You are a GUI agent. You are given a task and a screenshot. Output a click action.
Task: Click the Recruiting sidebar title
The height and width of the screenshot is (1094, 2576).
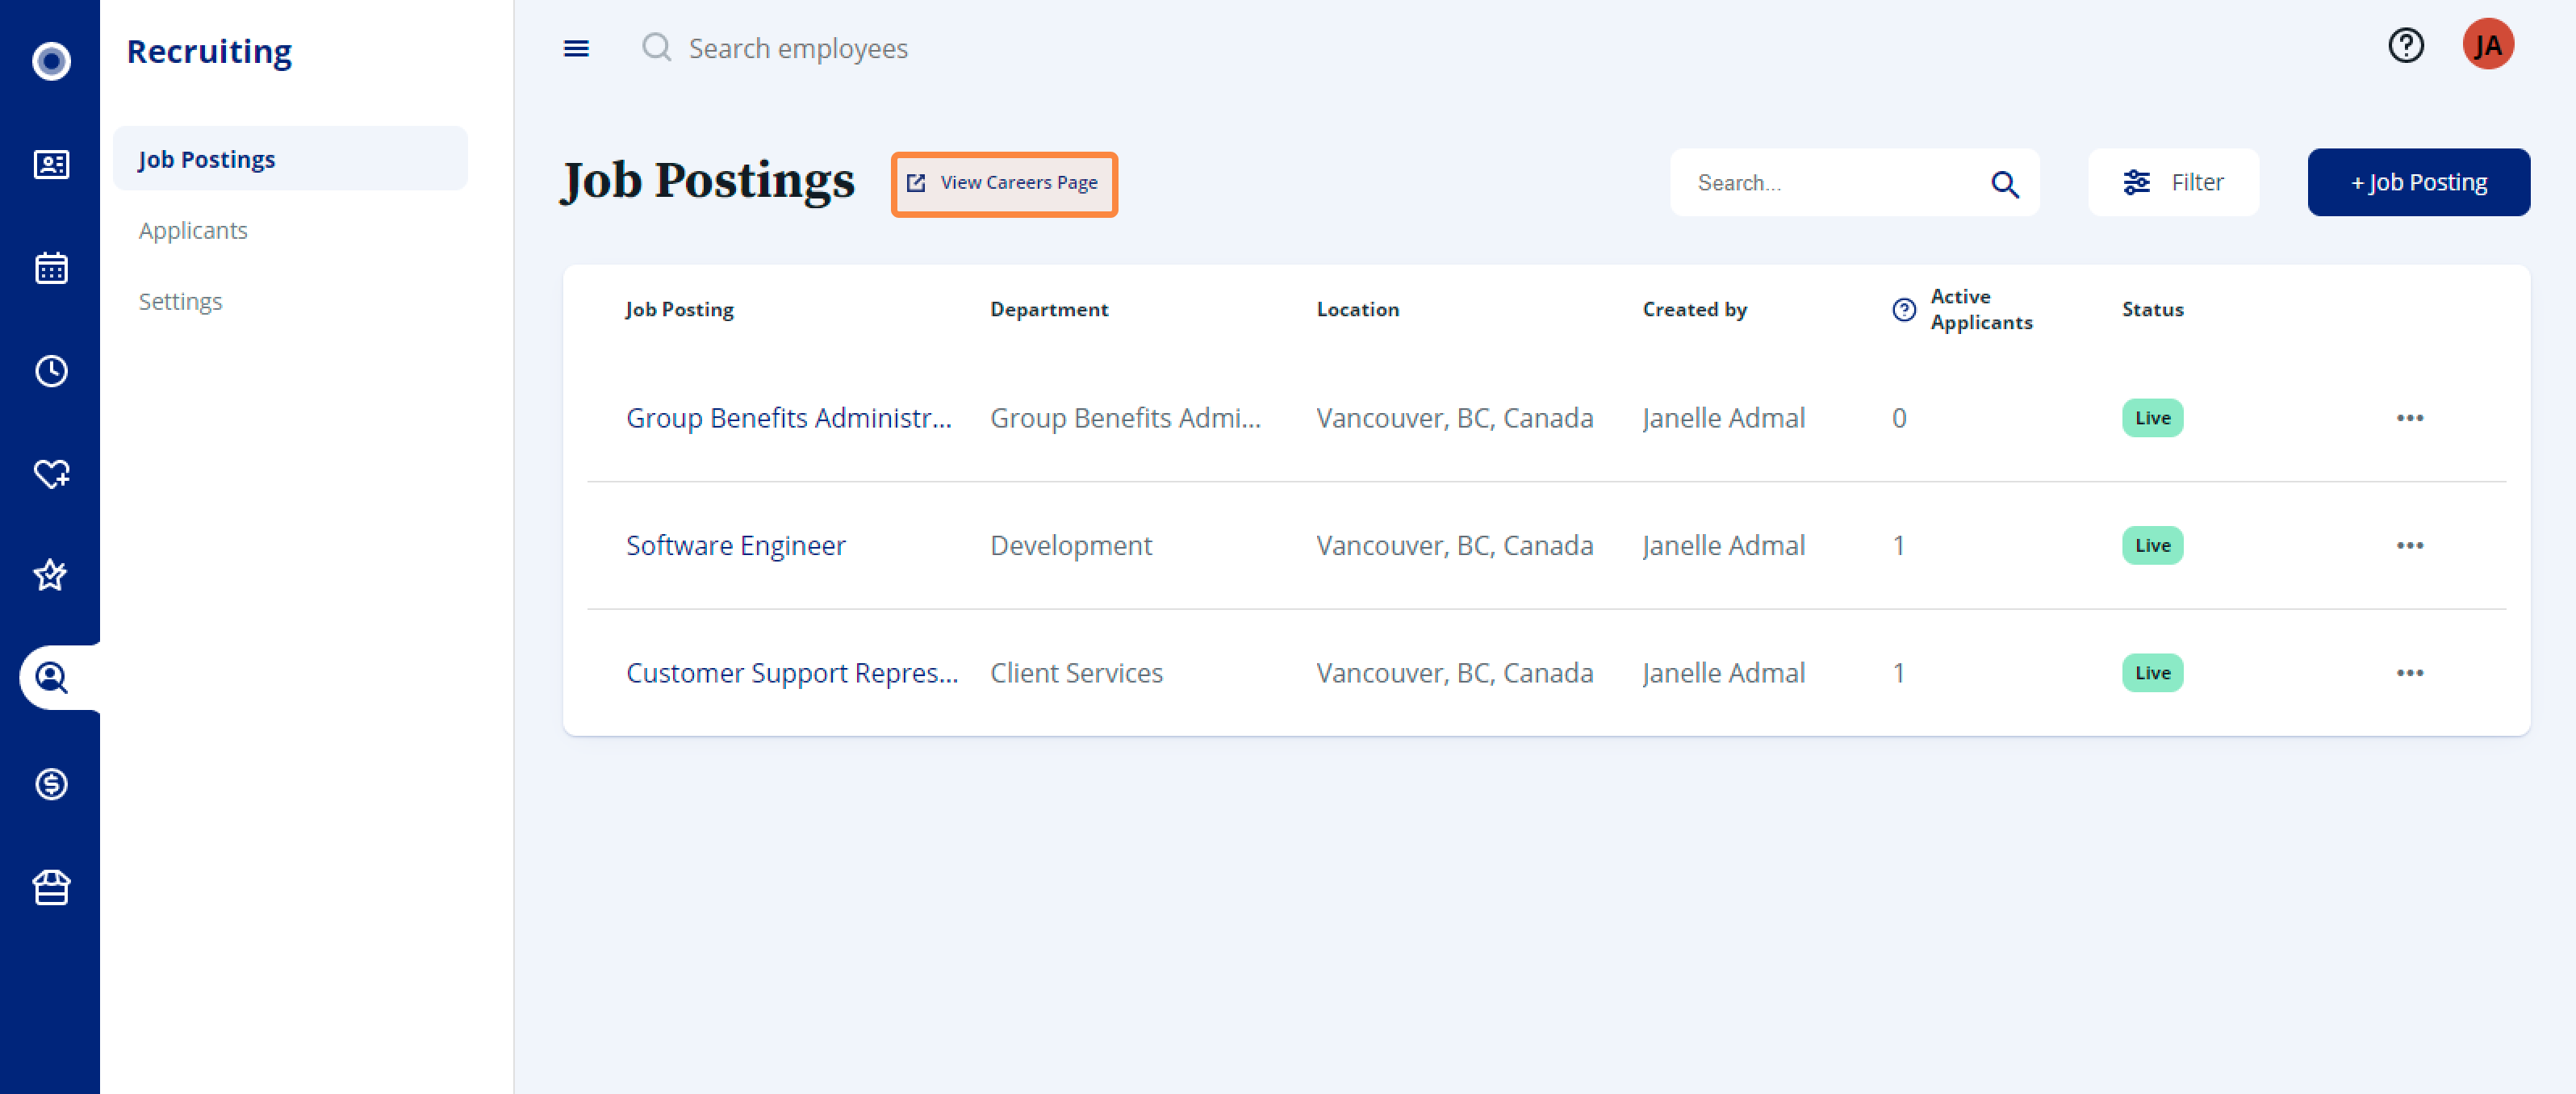tap(209, 51)
